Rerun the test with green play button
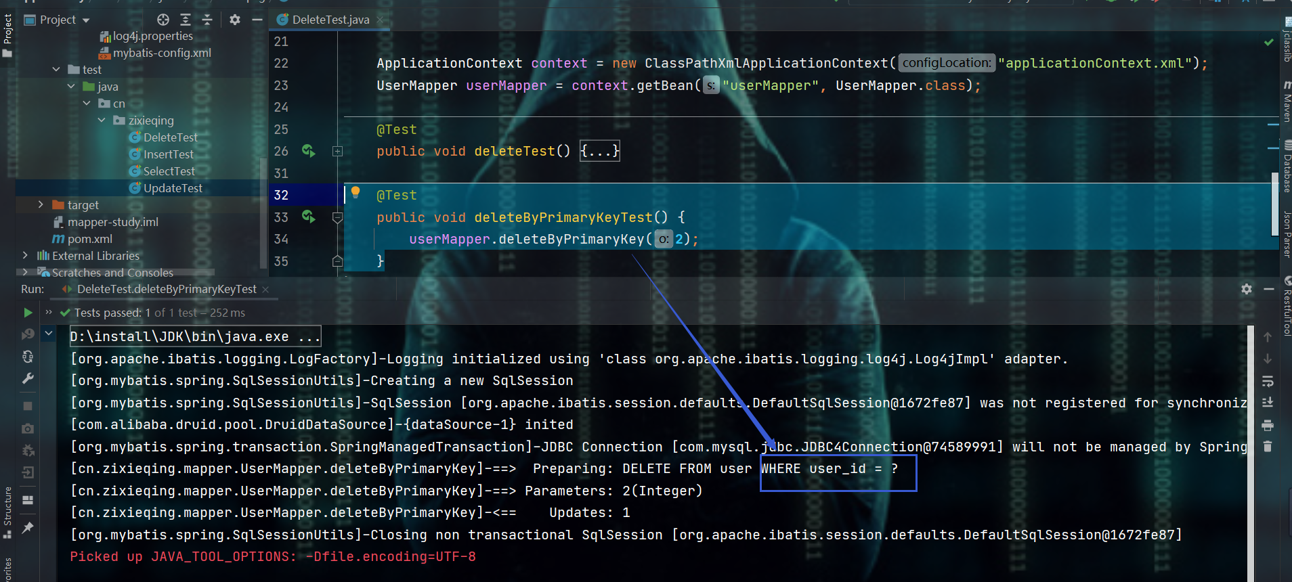Image resolution: width=1292 pixels, height=582 pixels. [x=28, y=313]
